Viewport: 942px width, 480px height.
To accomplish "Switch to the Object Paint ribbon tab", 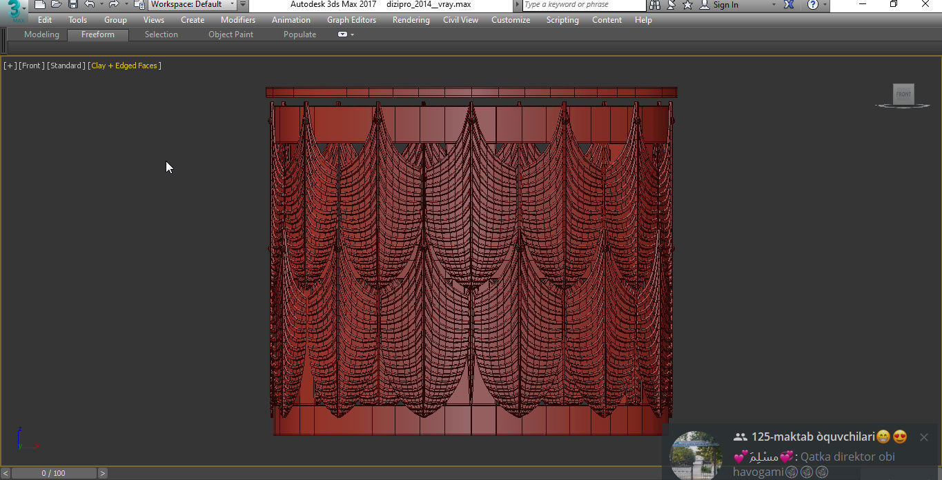I will pyautogui.click(x=231, y=34).
